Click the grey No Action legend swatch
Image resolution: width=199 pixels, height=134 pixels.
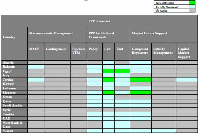coord(192,11)
